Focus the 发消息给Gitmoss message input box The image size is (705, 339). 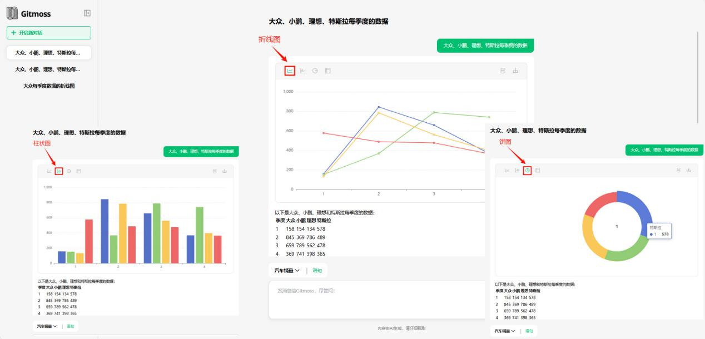tap(377, 300)
